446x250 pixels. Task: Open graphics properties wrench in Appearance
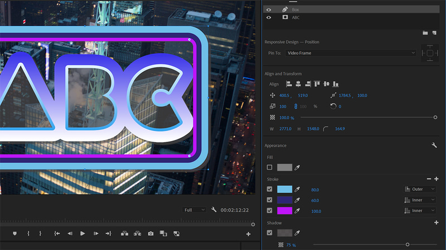pos(434,145)
